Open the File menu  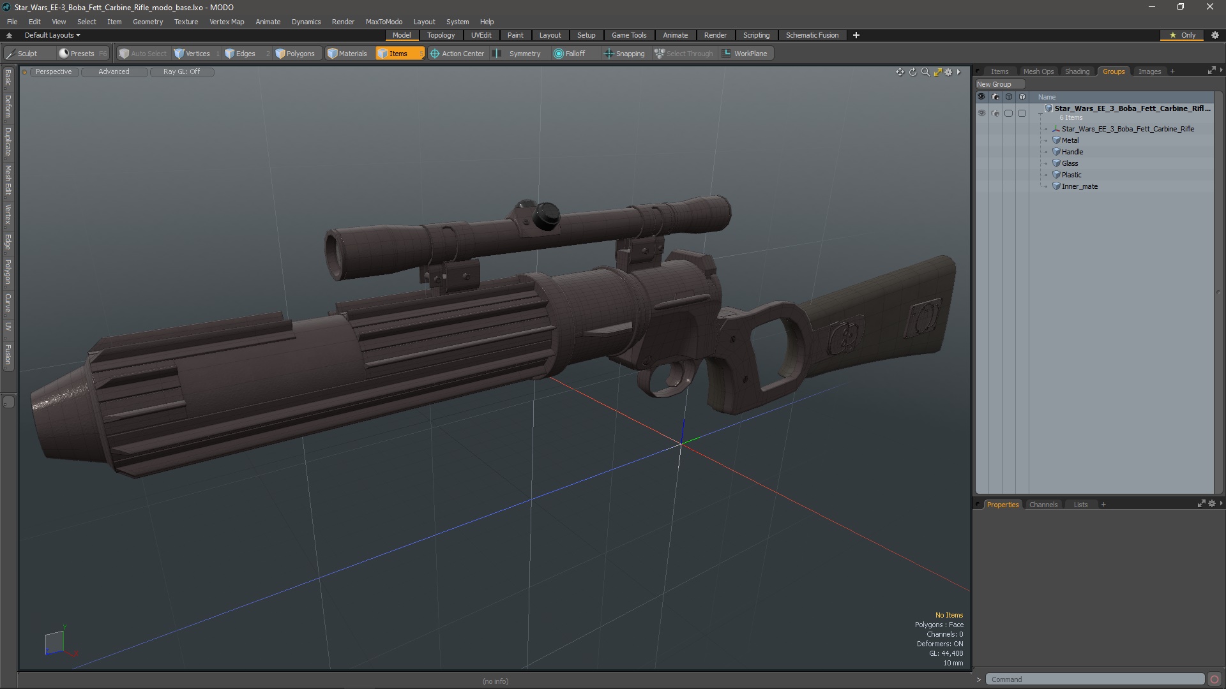point(12,22)
